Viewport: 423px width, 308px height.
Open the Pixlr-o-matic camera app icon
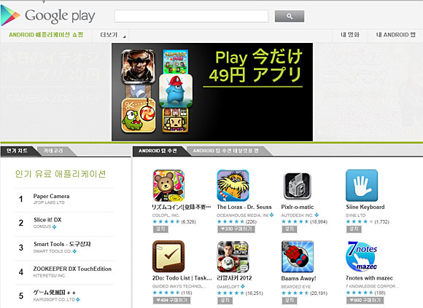pos(298,186)
